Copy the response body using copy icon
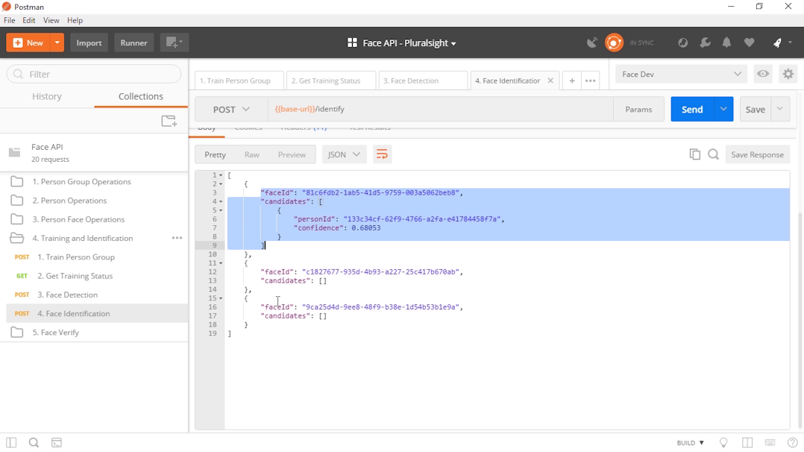The image size is (804, 452). (694, 154)
